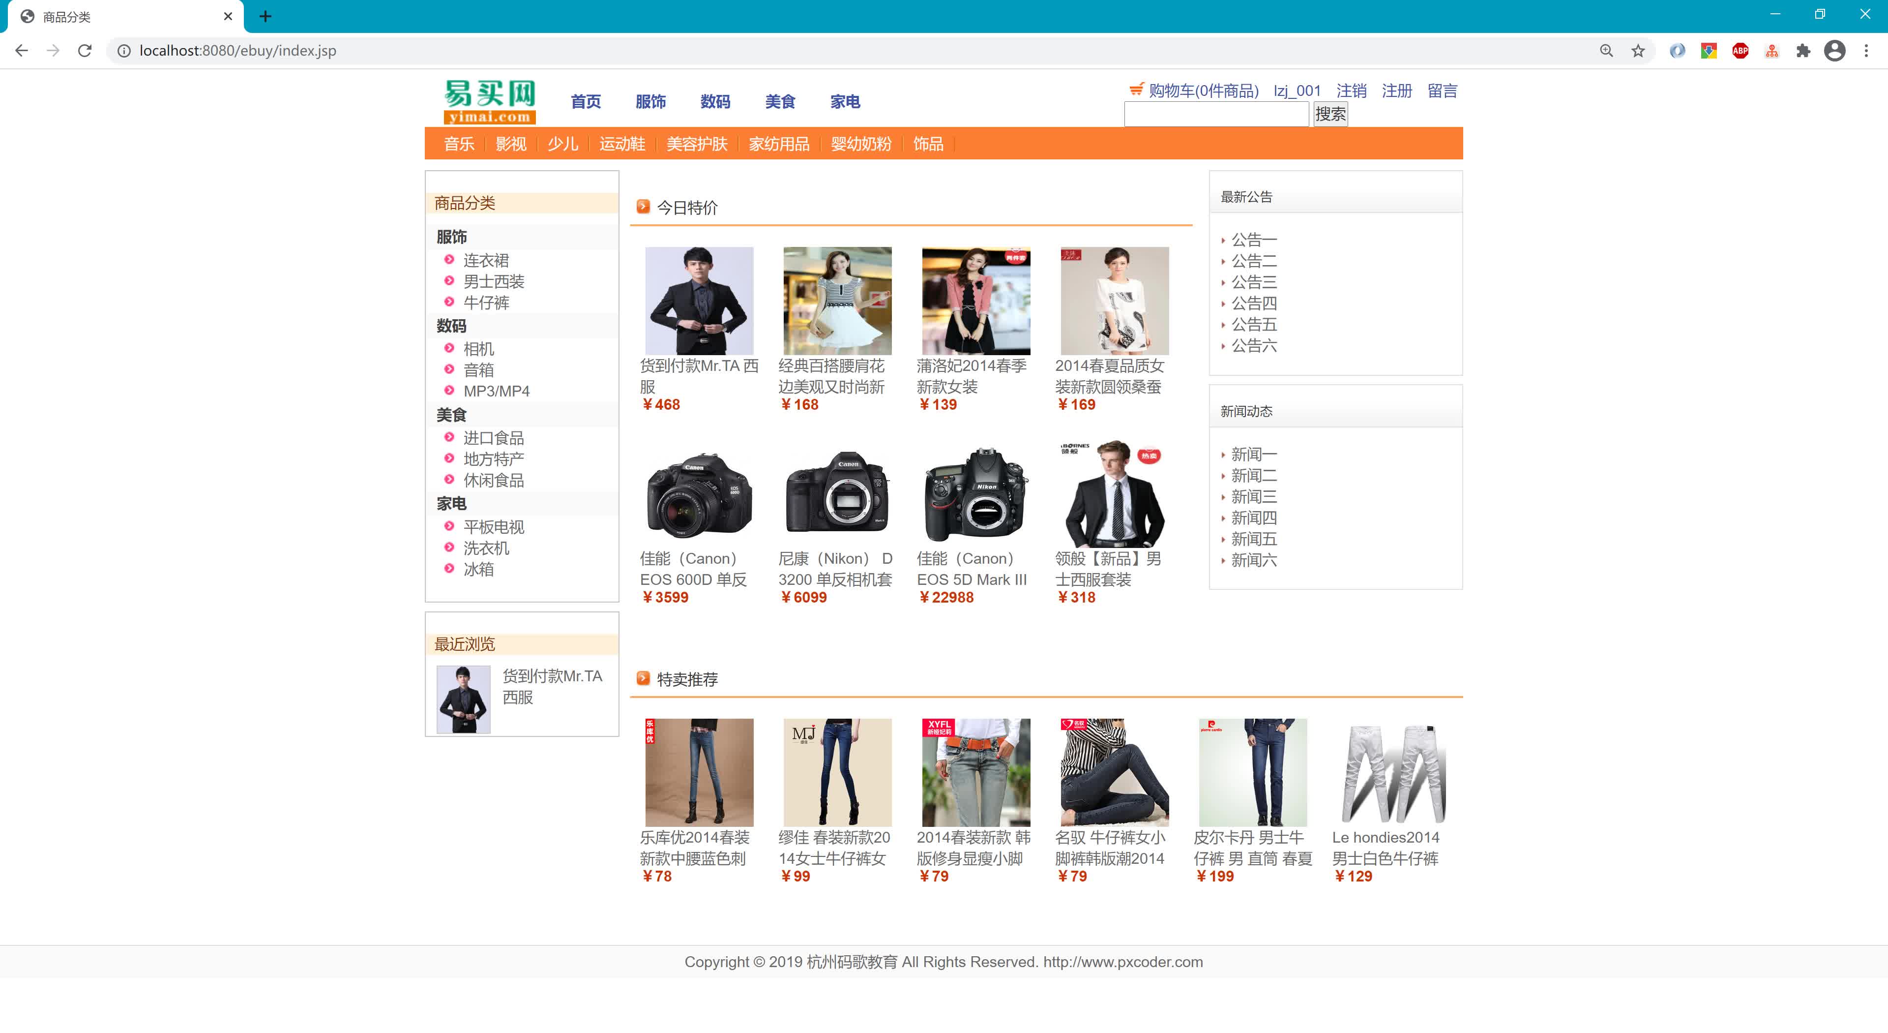Open http://www.pxcoder.com footer link

[x=1123, y=962]
